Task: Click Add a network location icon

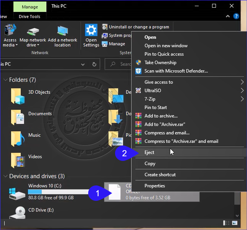Action: click(62, 31)
